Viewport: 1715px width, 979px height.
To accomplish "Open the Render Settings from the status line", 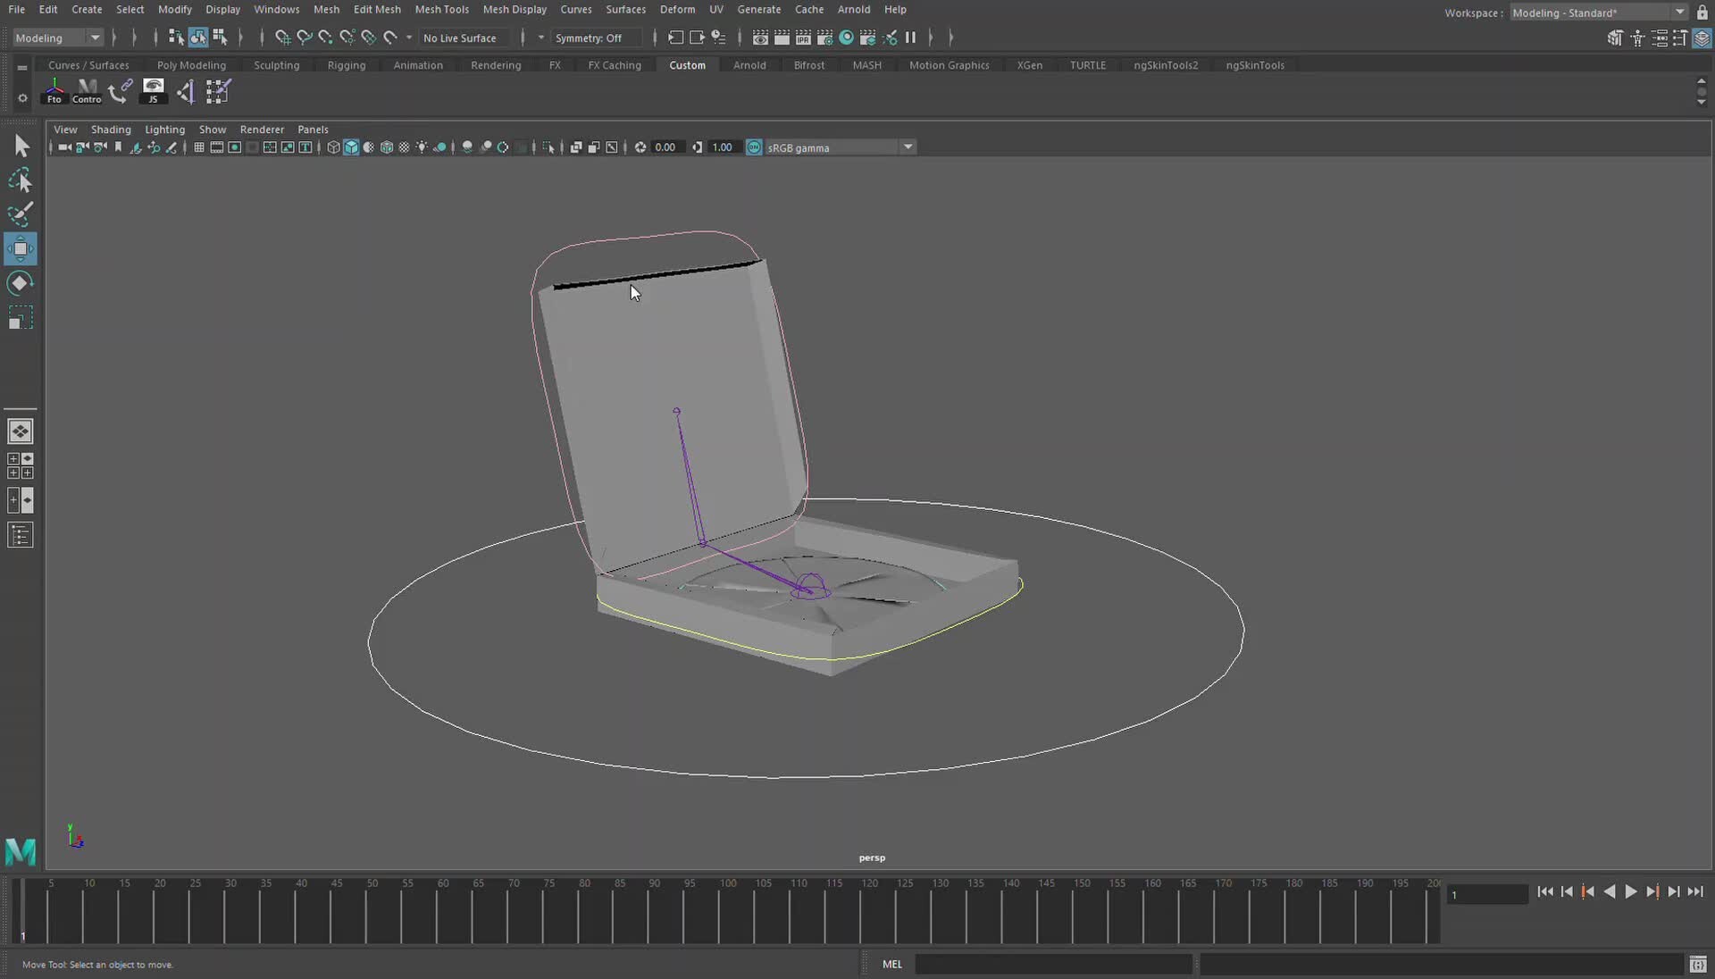I will click(825, 38).
